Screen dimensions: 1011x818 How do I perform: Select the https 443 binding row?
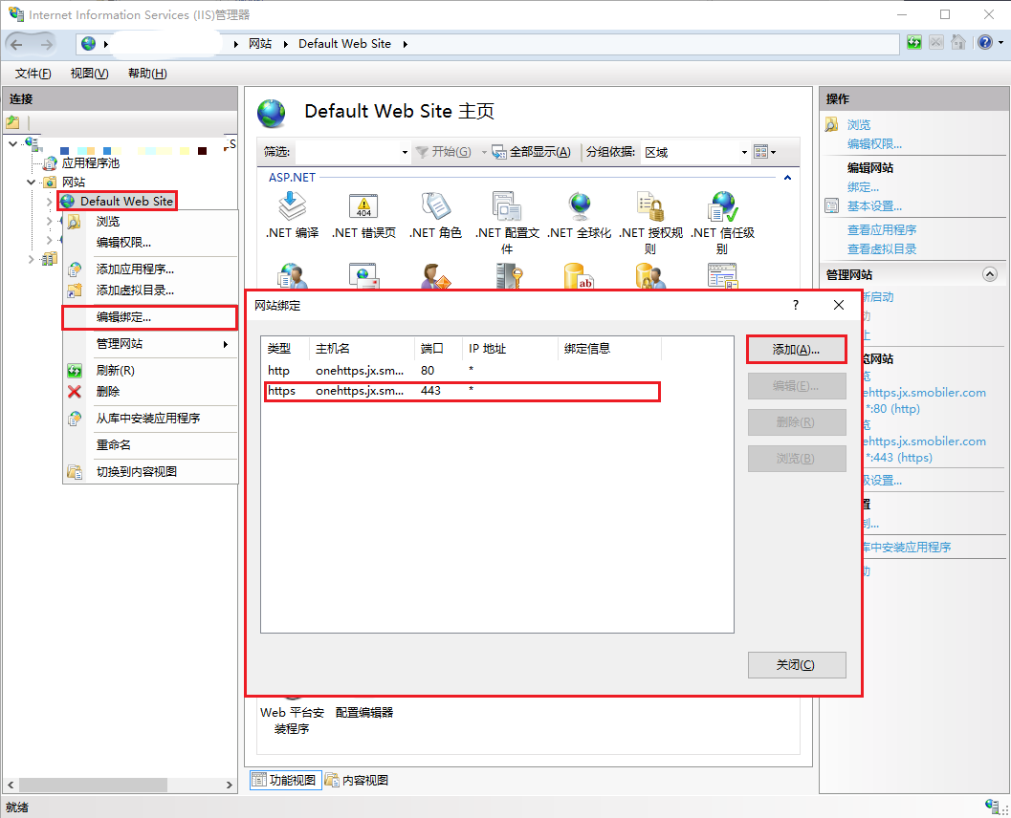coord(462,391)
